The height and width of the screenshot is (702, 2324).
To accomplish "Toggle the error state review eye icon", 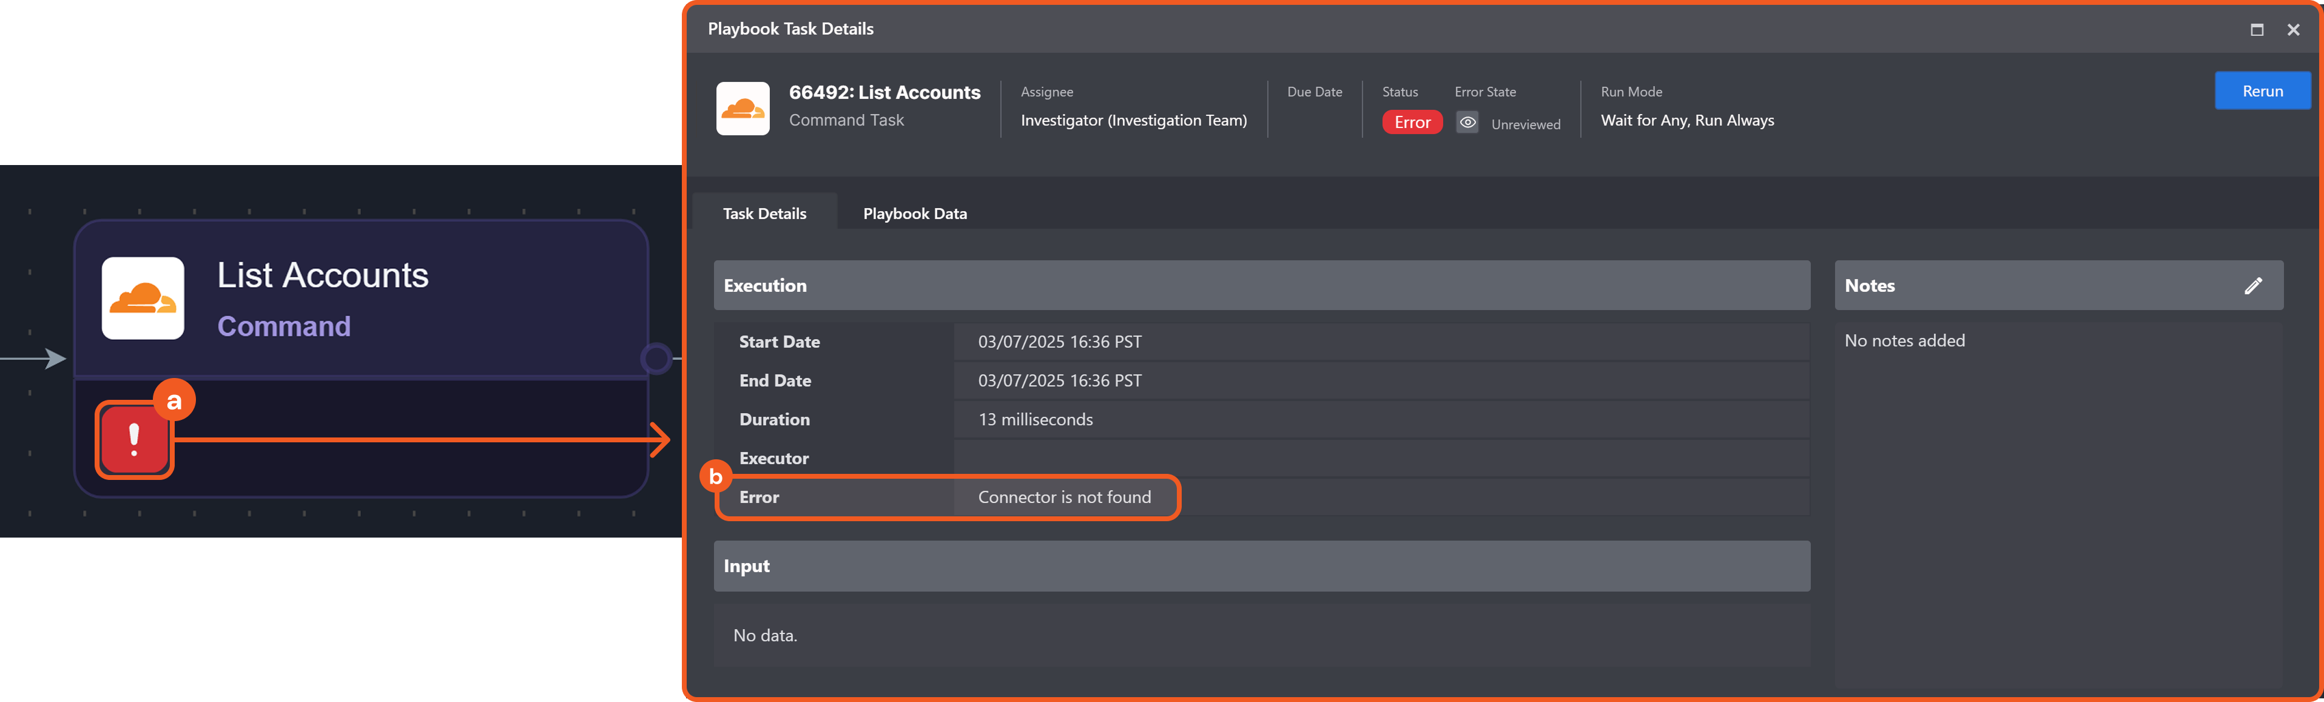I will tap(1467, 123).
